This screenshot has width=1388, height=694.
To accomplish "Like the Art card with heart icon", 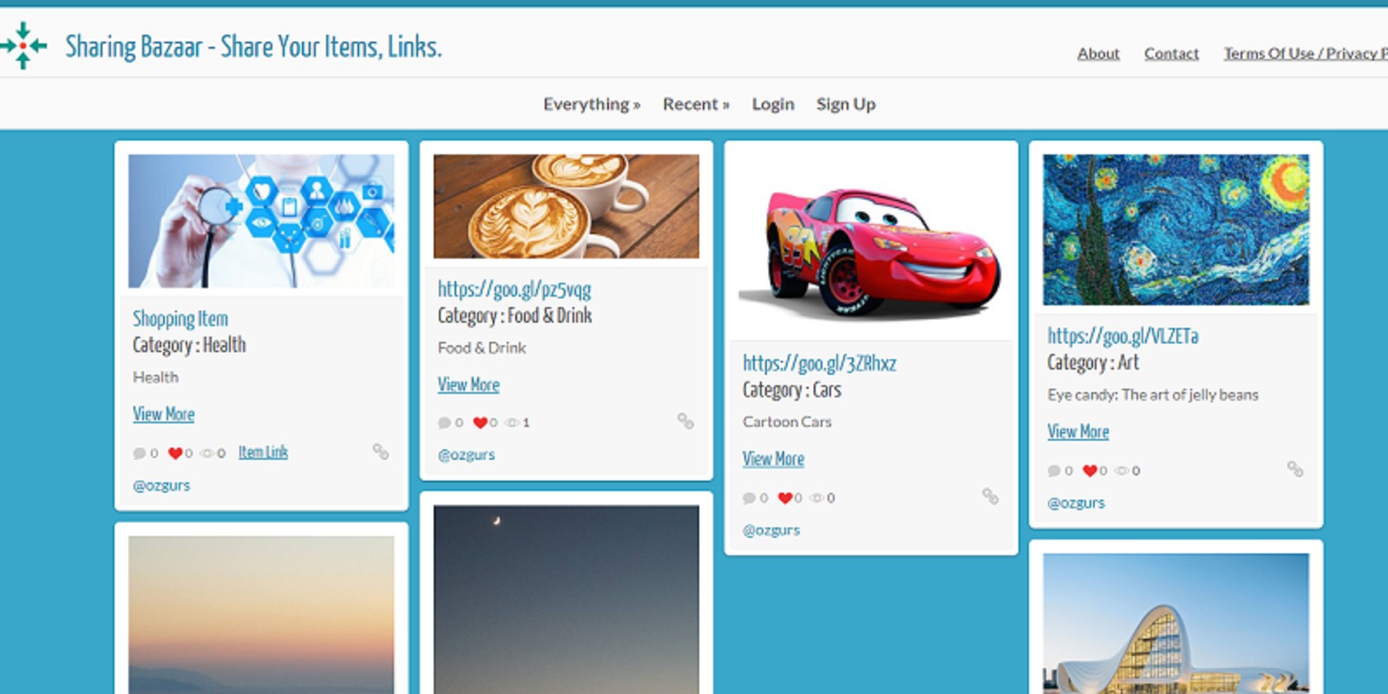I will [x=1090, y=470].
